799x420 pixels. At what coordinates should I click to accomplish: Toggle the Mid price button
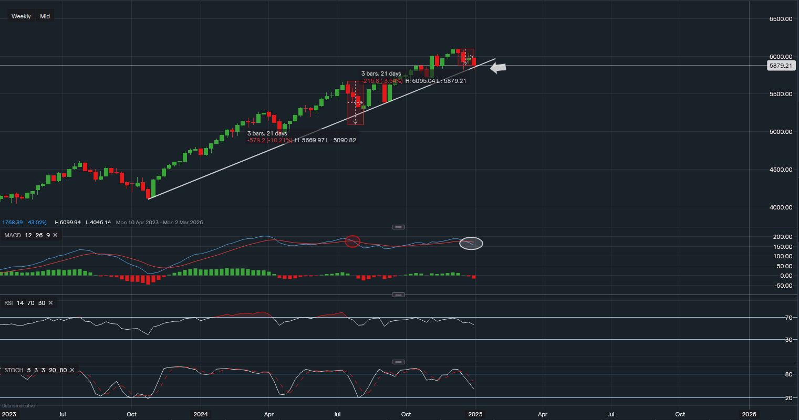(x=45, y=16)
